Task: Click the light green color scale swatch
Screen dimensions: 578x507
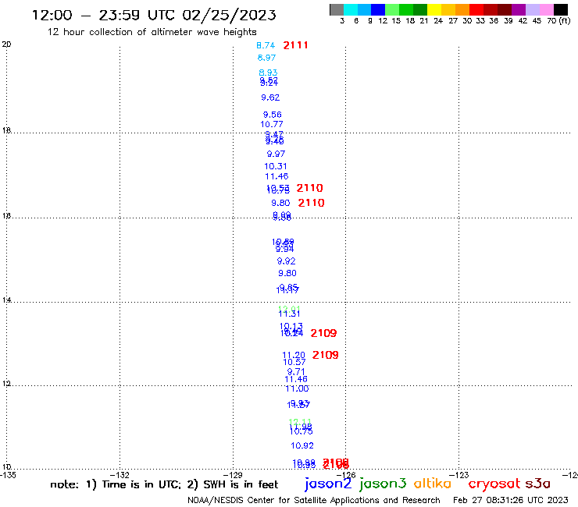Action: click(x=392, y=9)
